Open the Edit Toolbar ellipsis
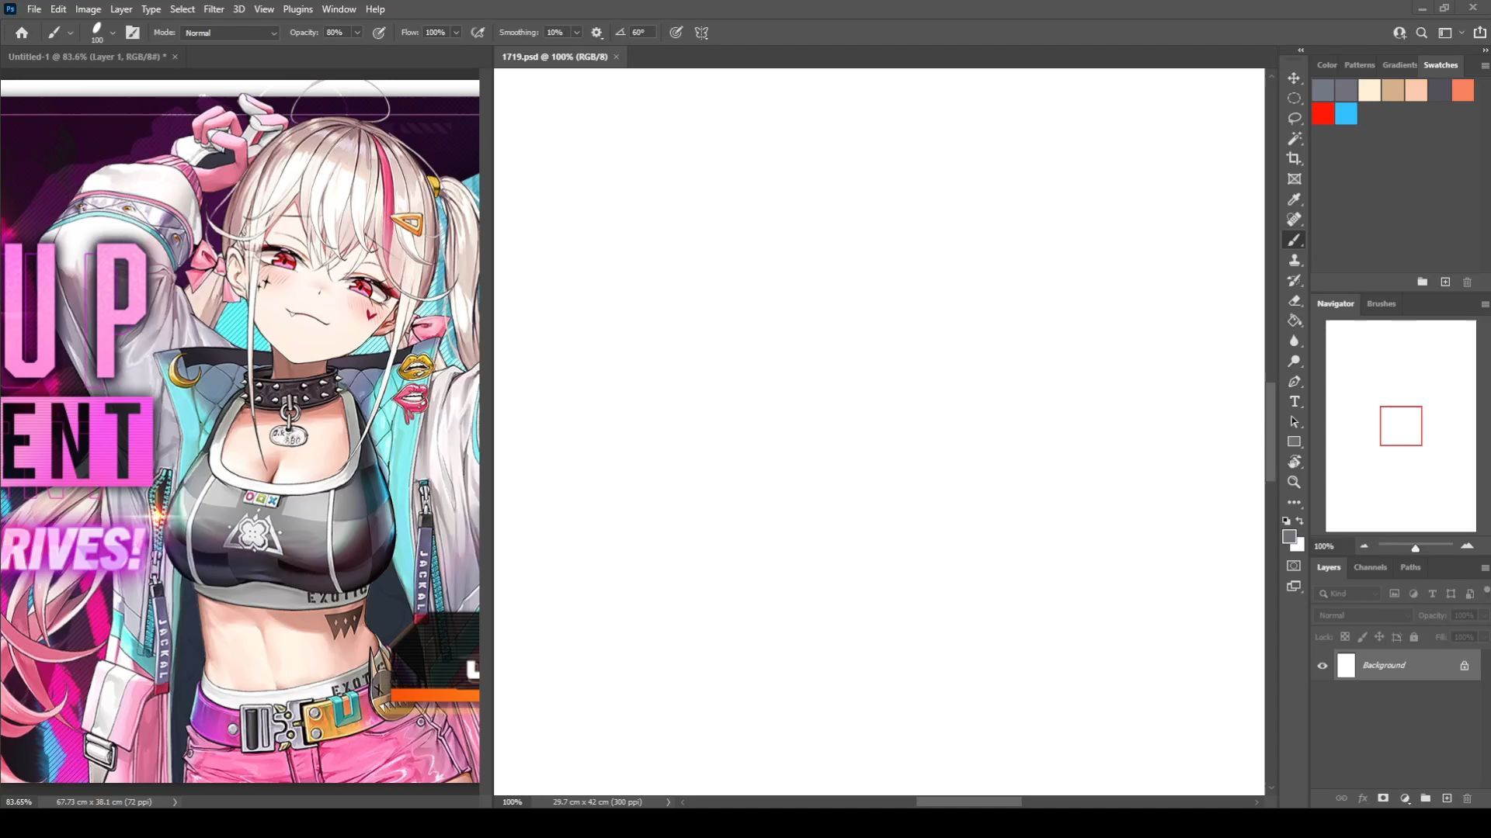1491x838 pixels. click(x=1295, y=503)
